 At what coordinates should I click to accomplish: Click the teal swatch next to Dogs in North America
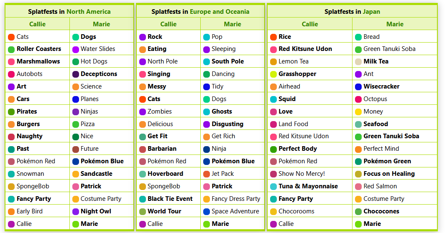[76, 37]
